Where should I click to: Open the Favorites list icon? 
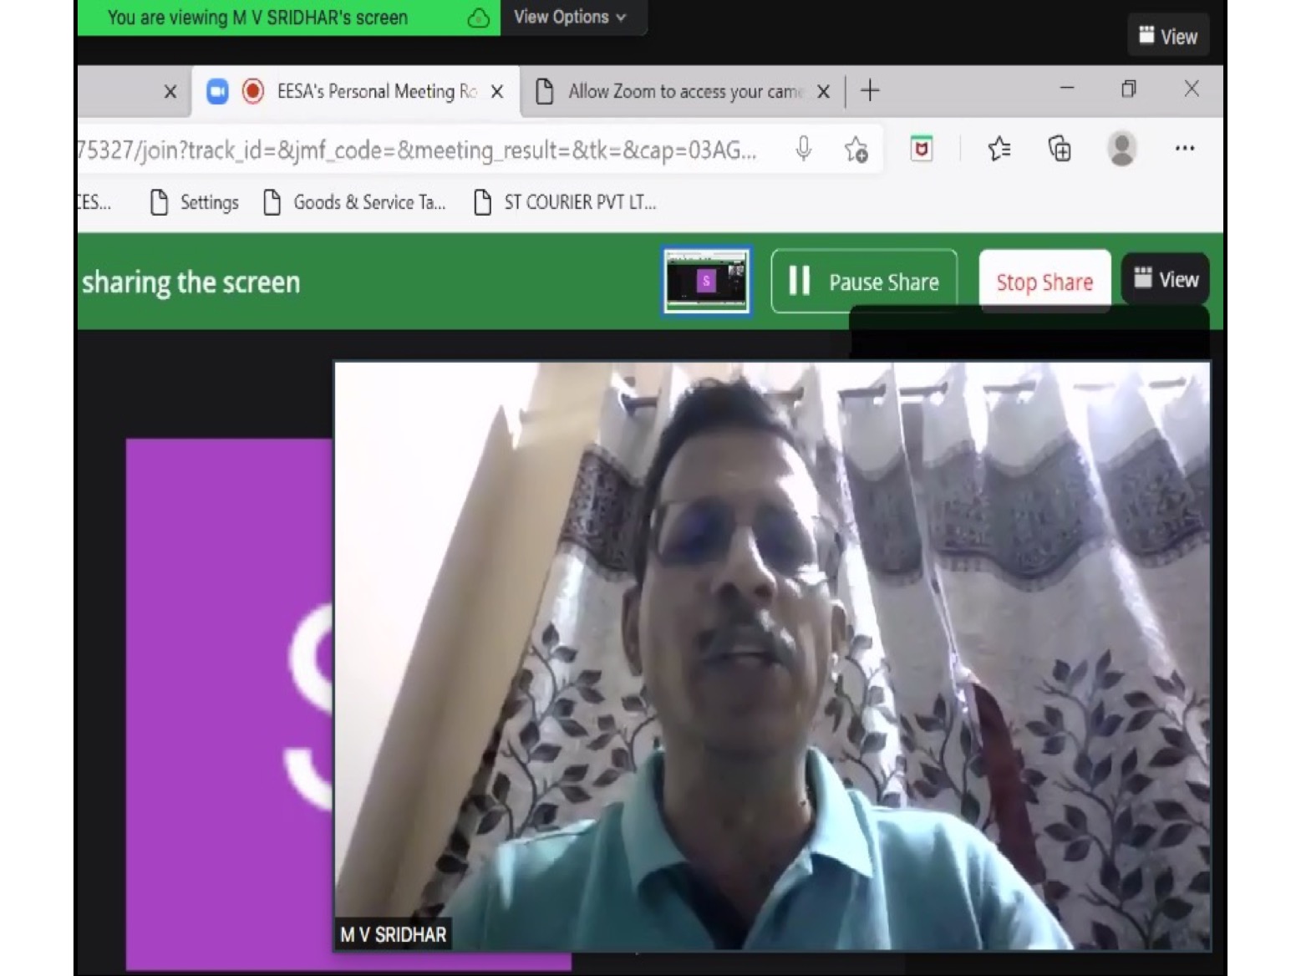click(x=999, y=150)
